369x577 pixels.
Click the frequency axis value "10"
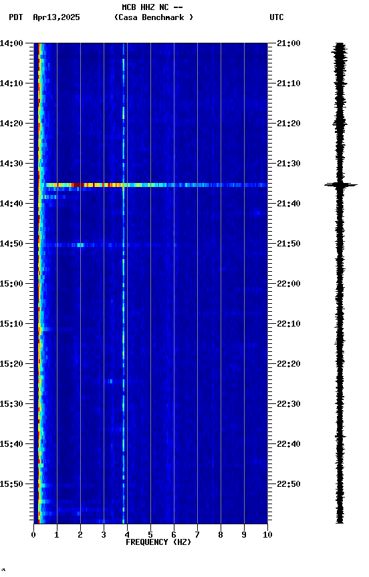coord(267,535)
